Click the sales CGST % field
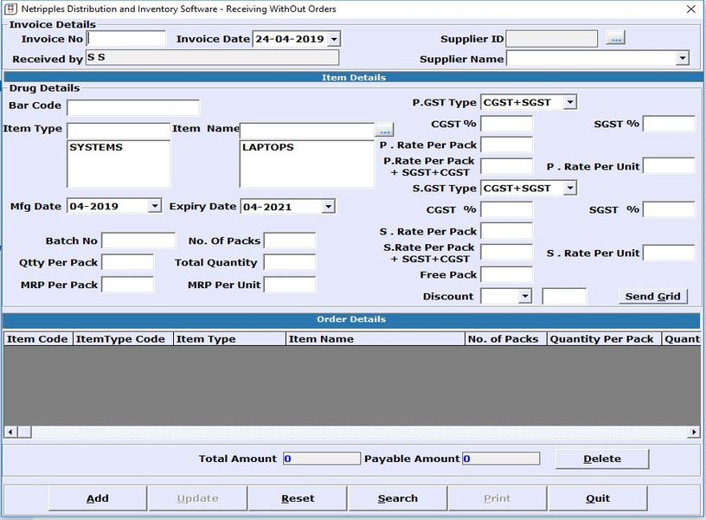706x520 pixels. click(506, 209)
